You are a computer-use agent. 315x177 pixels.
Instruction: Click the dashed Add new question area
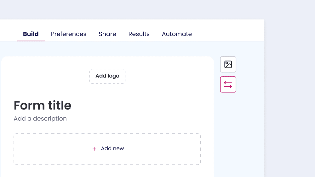pyautogui.click(x=107, y=149)
